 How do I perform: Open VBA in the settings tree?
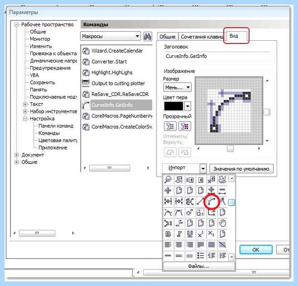pos(34,75)
